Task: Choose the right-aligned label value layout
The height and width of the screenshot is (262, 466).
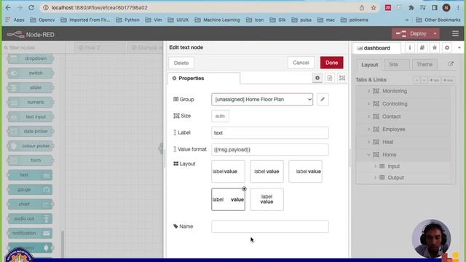Action: pos(306,172)
